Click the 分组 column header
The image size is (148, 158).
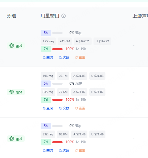coord(11,16)
